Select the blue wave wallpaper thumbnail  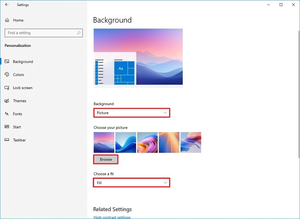[126, 142]
